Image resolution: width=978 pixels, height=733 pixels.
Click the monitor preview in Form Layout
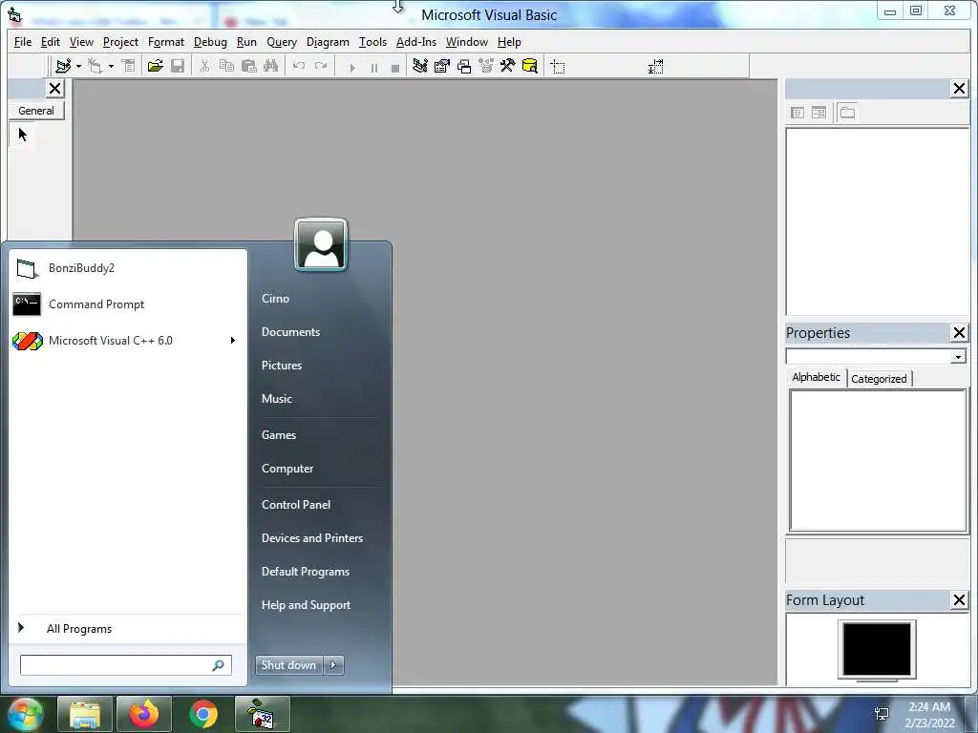point(877,649)
